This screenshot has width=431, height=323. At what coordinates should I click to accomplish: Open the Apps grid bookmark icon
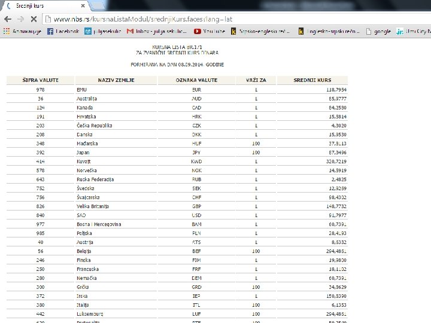(x=7, y=31)
